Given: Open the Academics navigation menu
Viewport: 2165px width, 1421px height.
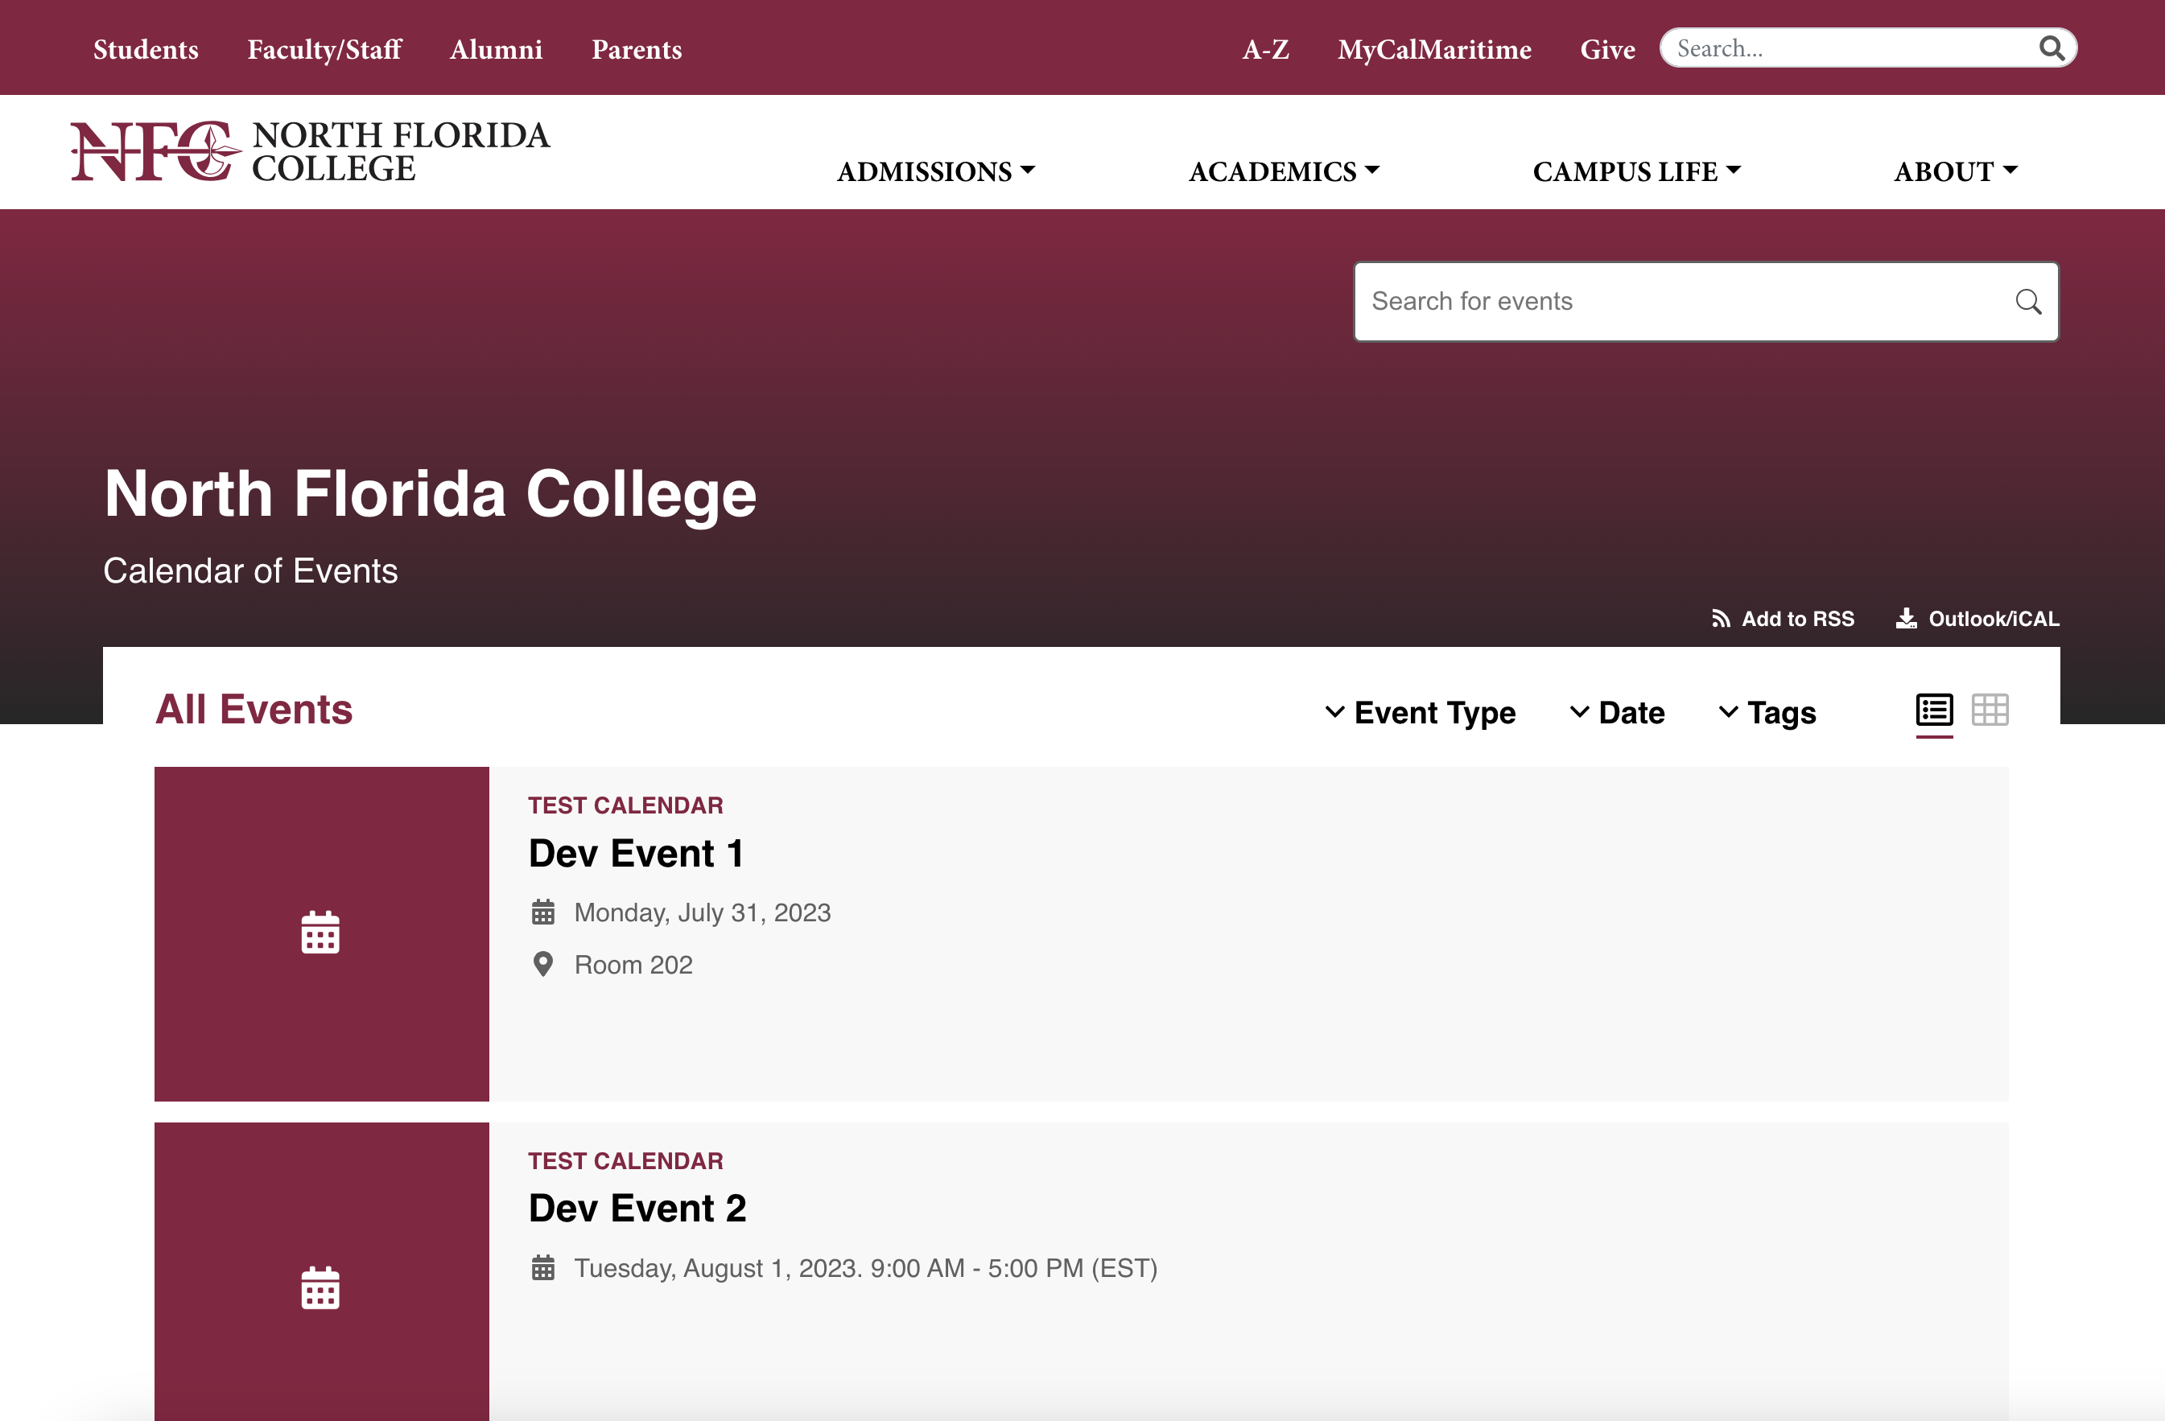Looking at the screenshot, I should (1283, 171).
